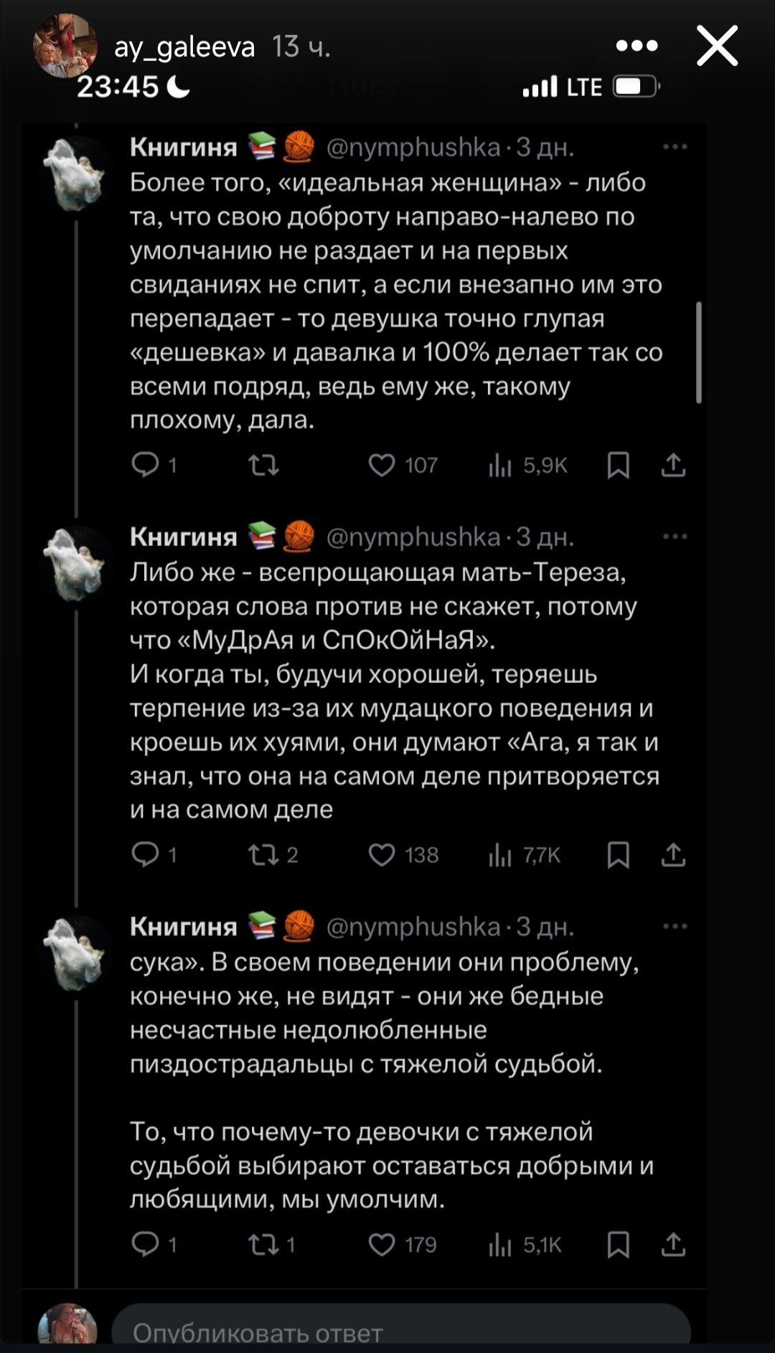Open more options on first tweet
Viewport: 775px width, 1353px height.
pyautogui.click(x=675, y=147)
